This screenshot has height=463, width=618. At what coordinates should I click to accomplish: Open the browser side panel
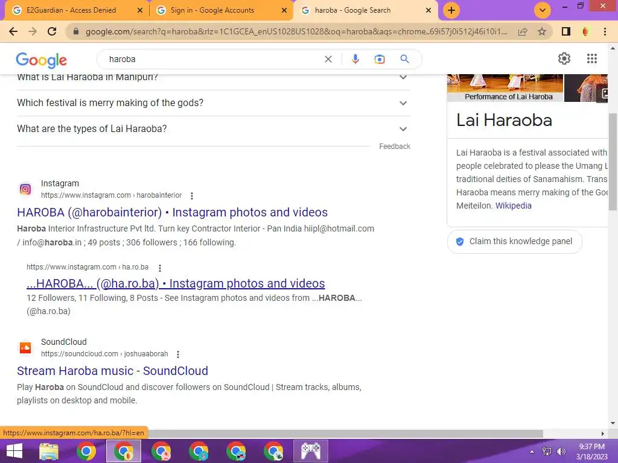pyautogui.click(x=566, y=31)
